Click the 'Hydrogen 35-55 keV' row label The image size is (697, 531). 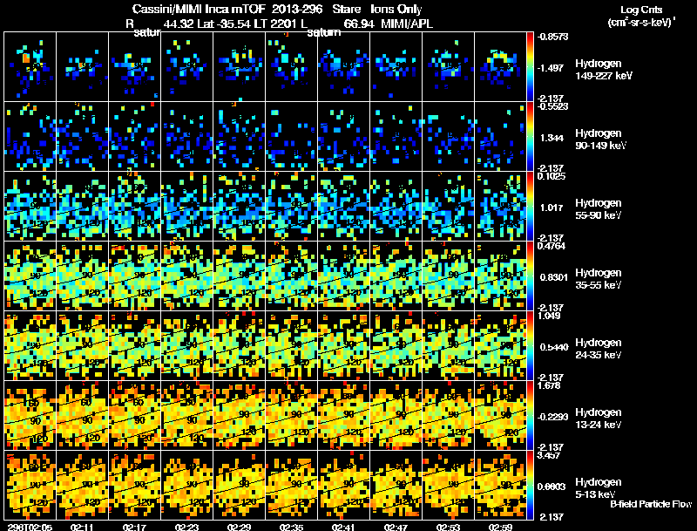click(x=599, y=279)
